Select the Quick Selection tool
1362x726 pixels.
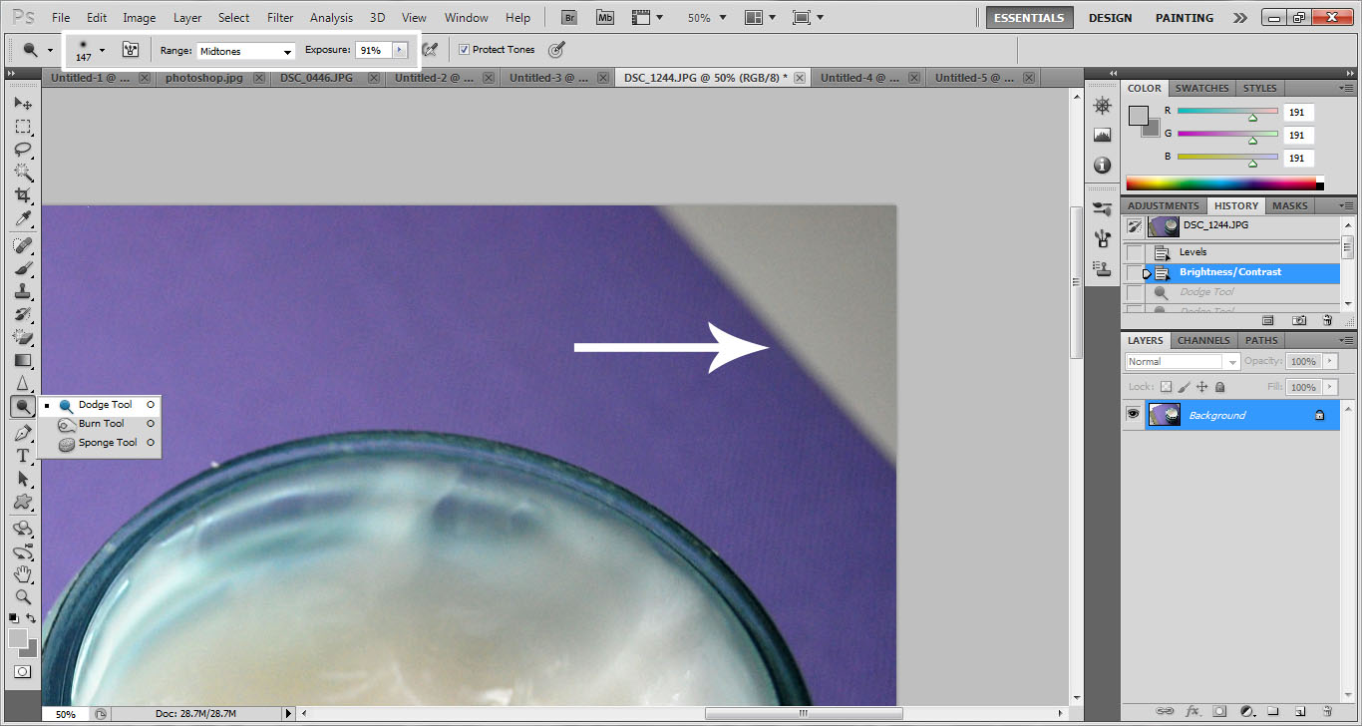pyautogui.click(x=22, y=173)
